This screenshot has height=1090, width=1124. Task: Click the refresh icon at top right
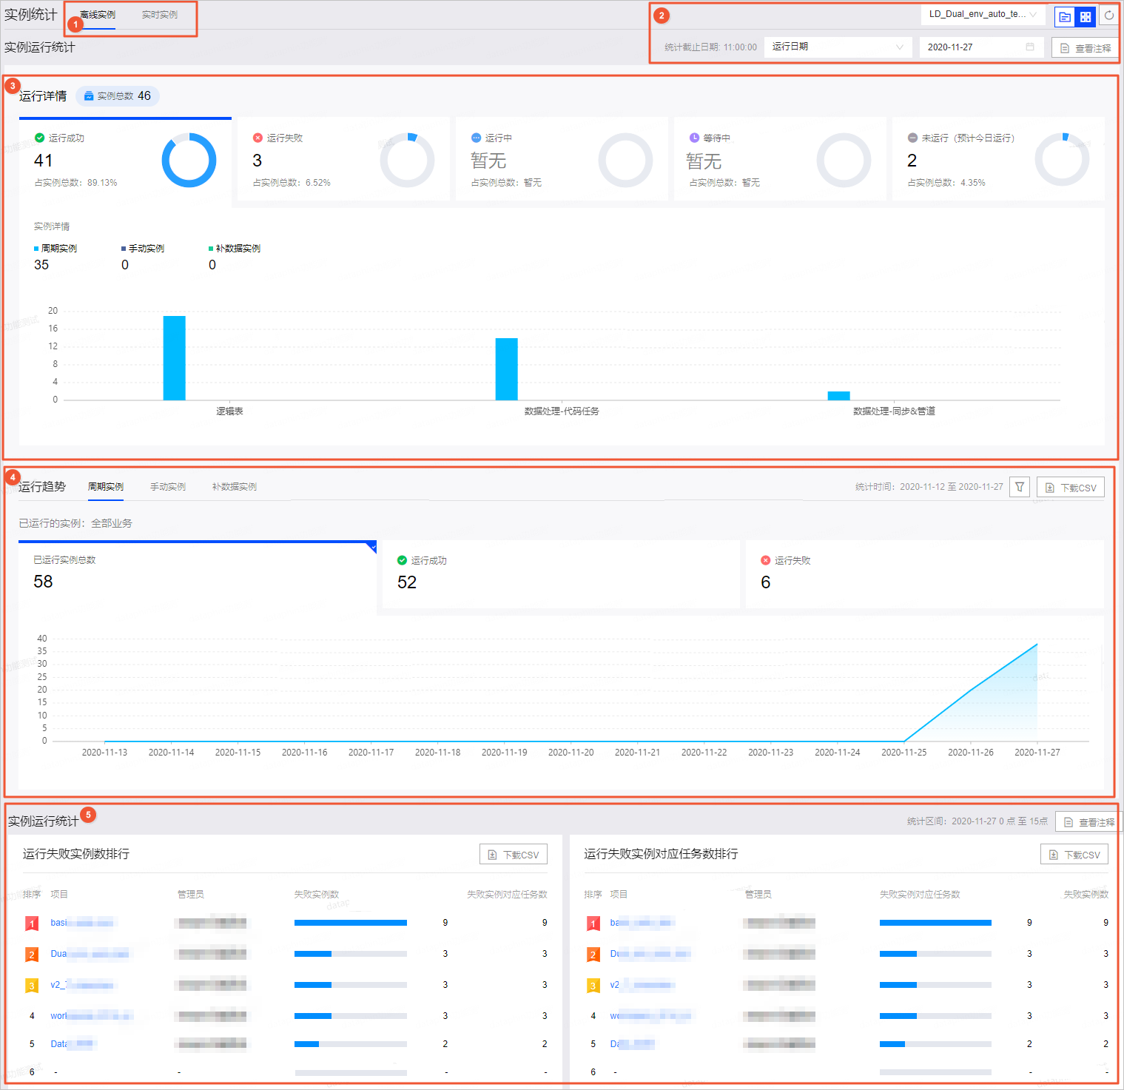point(1109,16)
